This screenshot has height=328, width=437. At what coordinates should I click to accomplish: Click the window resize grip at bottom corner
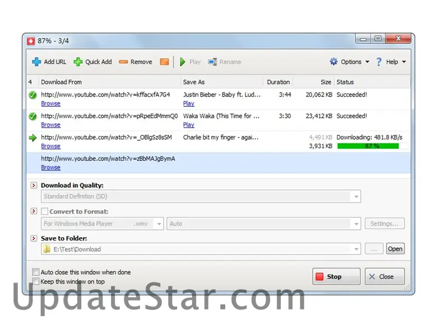[x=407, y=288]
